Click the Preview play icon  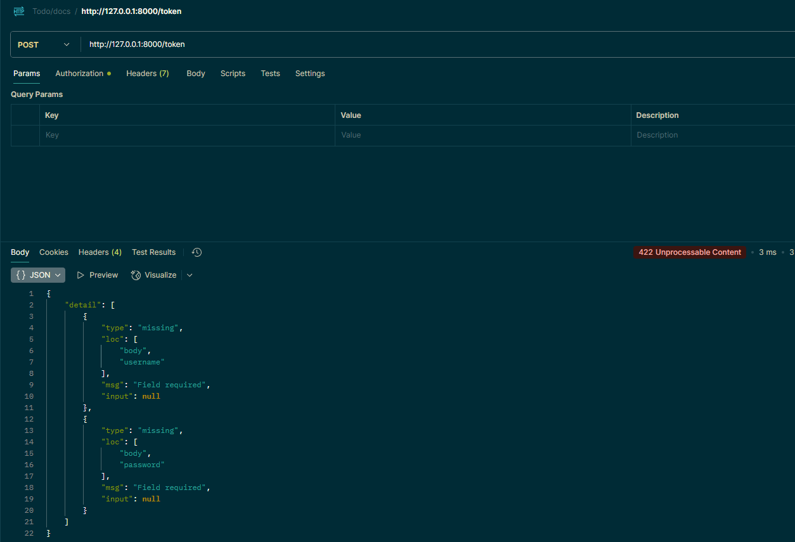click(81, 275)
